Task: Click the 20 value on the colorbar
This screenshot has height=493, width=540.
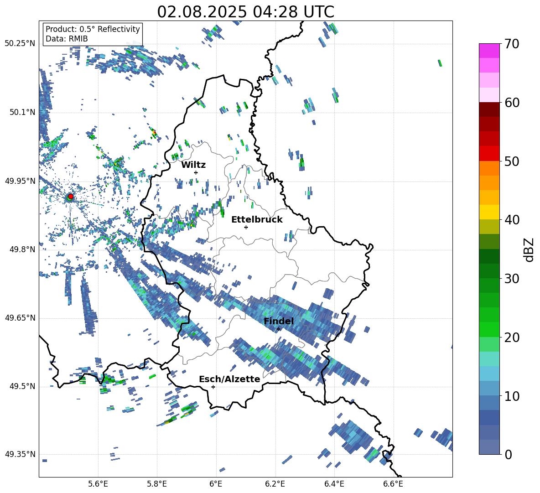Action: click(x=512, y=337)
